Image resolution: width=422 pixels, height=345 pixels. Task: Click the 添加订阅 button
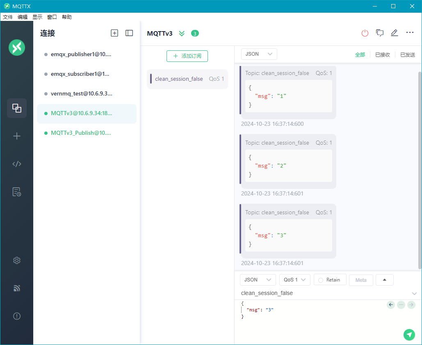click(x=187, y=56)
